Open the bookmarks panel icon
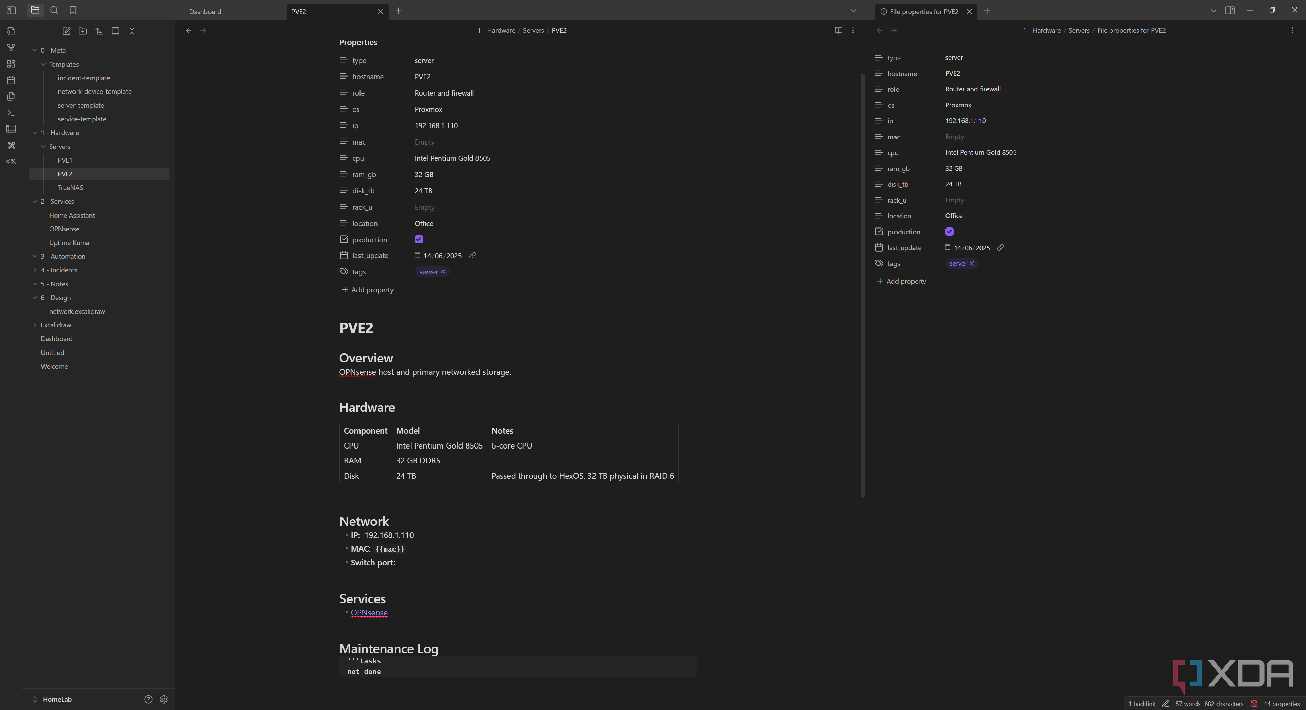 (73, 10)
